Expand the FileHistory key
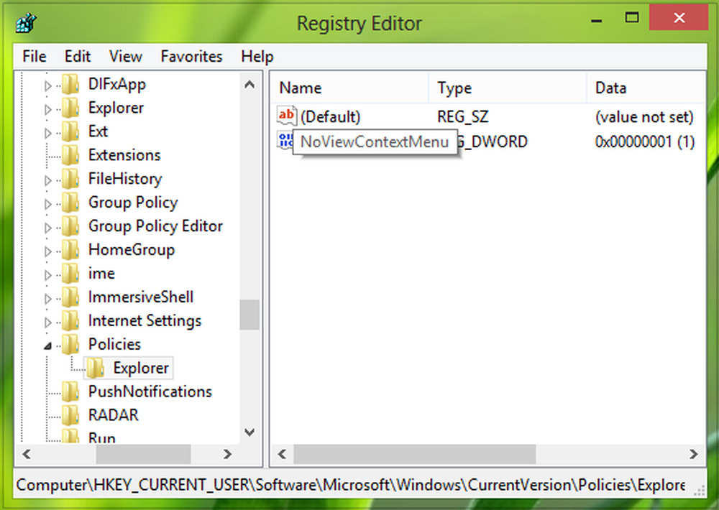This screenshot has width=719, height=510. pos(47,180)
